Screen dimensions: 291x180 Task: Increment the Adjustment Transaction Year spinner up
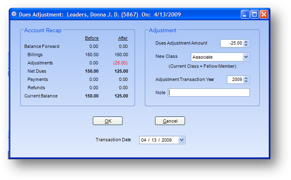click(x=246, y=78)
